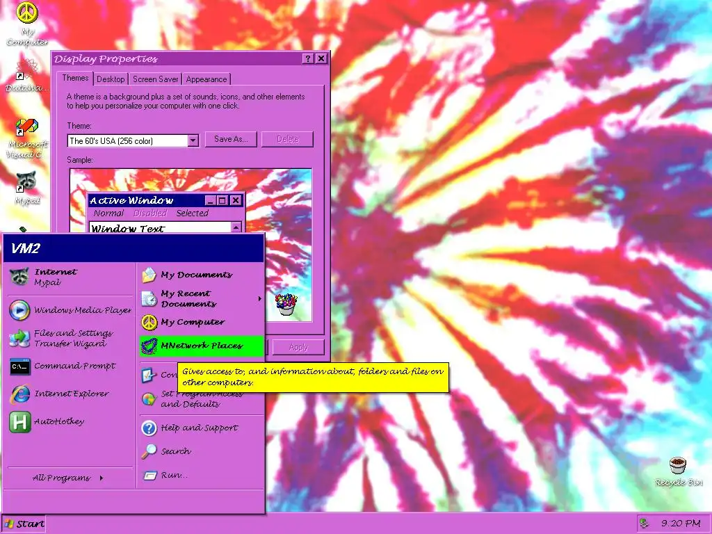The height and width of the screenshot is (534, 712).
Task: Open Search magnifier icon
Action: coord(149,451)
